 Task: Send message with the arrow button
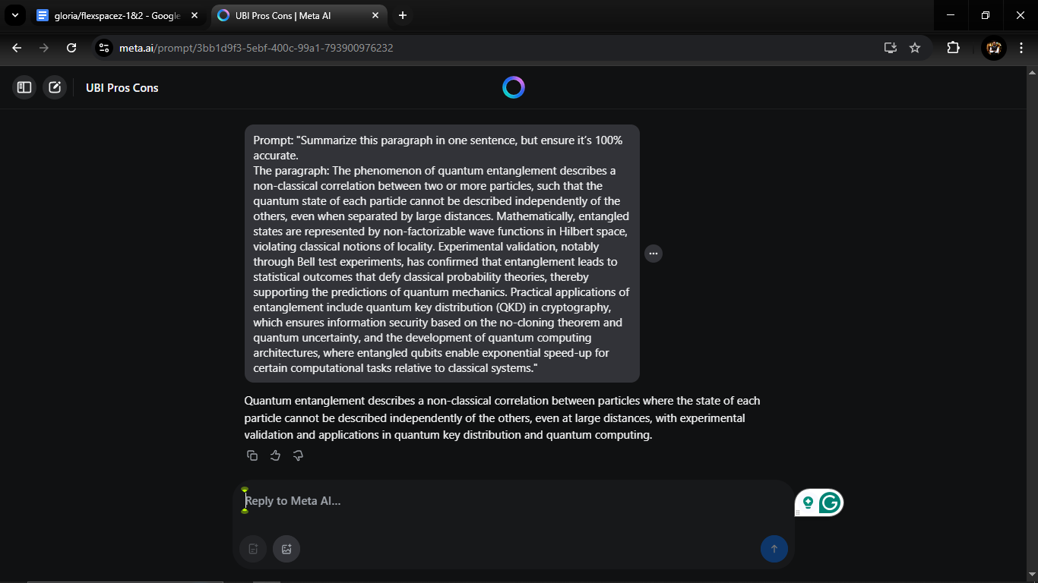774,549
